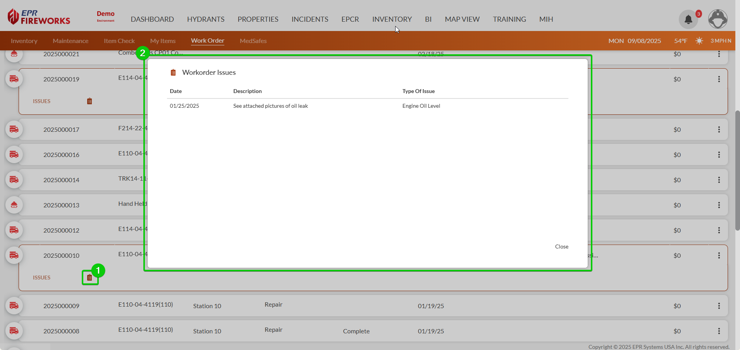Open three-dot menu for work order 2025000014

[719, 180]
